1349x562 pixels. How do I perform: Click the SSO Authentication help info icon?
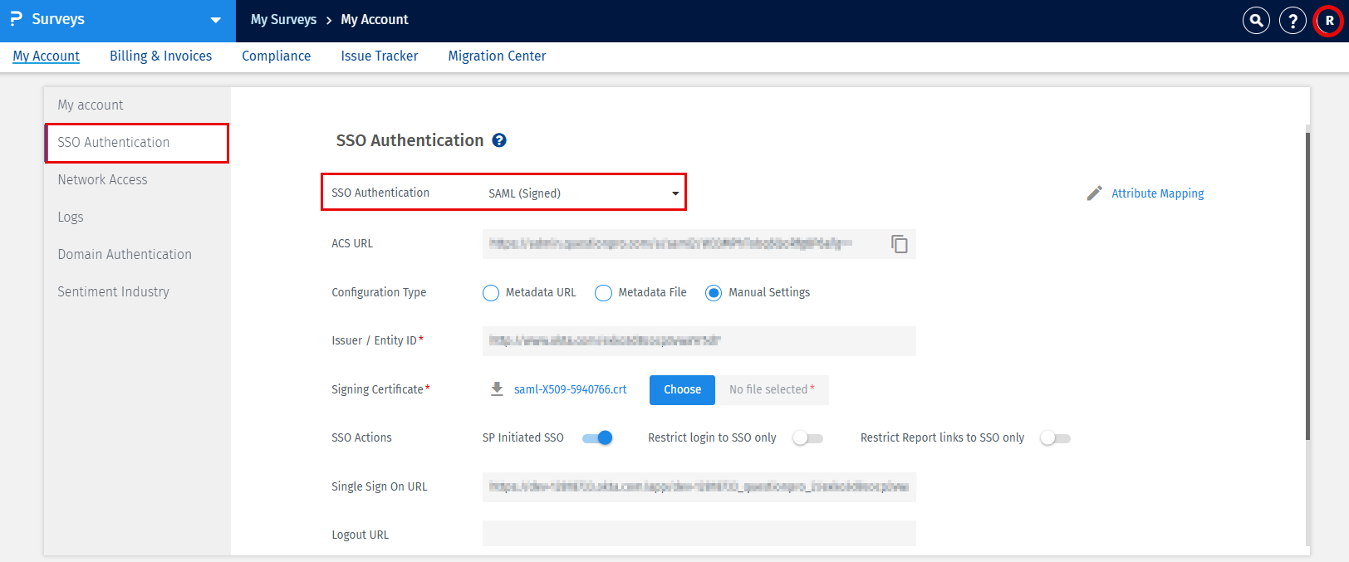499,140
